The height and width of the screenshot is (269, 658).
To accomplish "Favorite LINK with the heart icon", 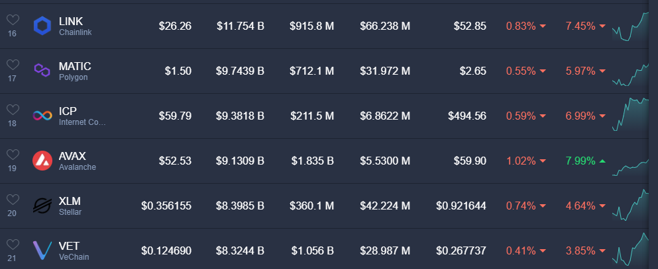I will tap(13, 20).
